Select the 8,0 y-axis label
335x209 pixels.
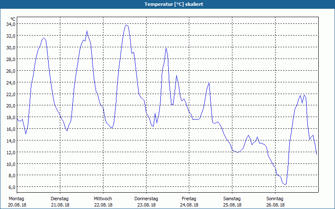tap(12, 176)
